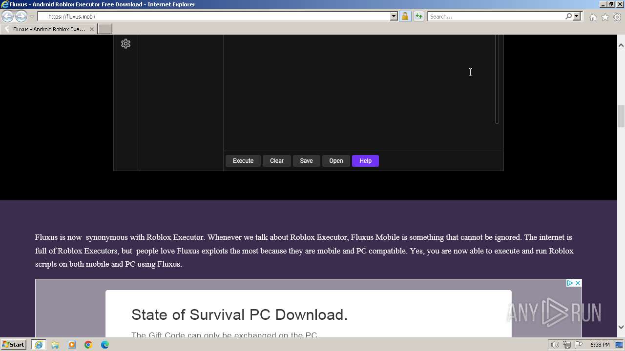Click the security lock icon
625x351 pixels.
click(x=405, y=16)
